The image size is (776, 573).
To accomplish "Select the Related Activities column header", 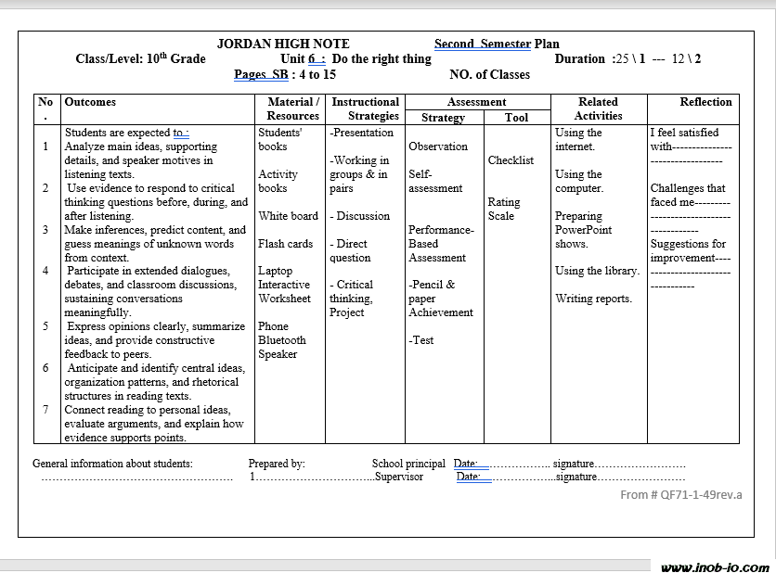I will coord(598,108).
